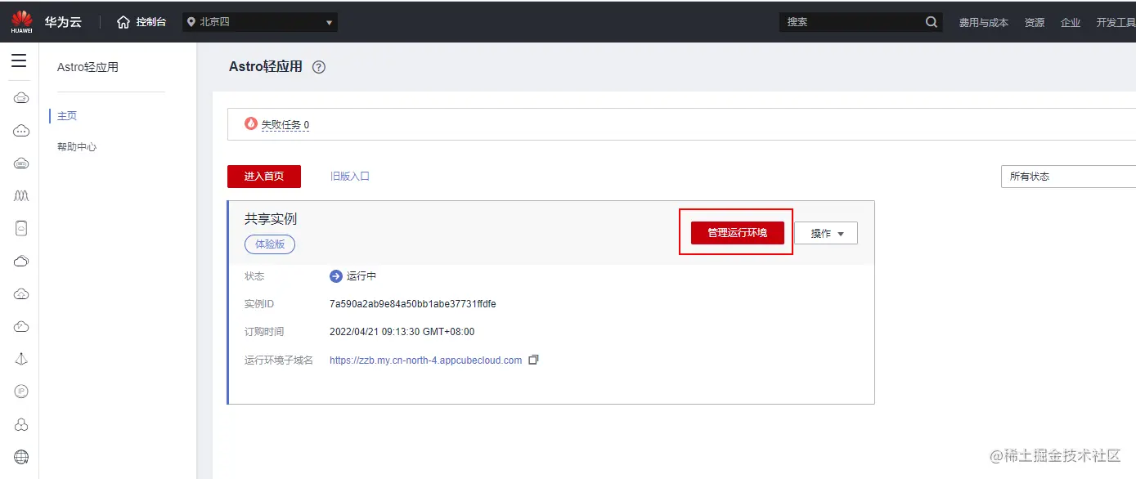Open help question mark beside Astro轻应用

pos(319,67)
